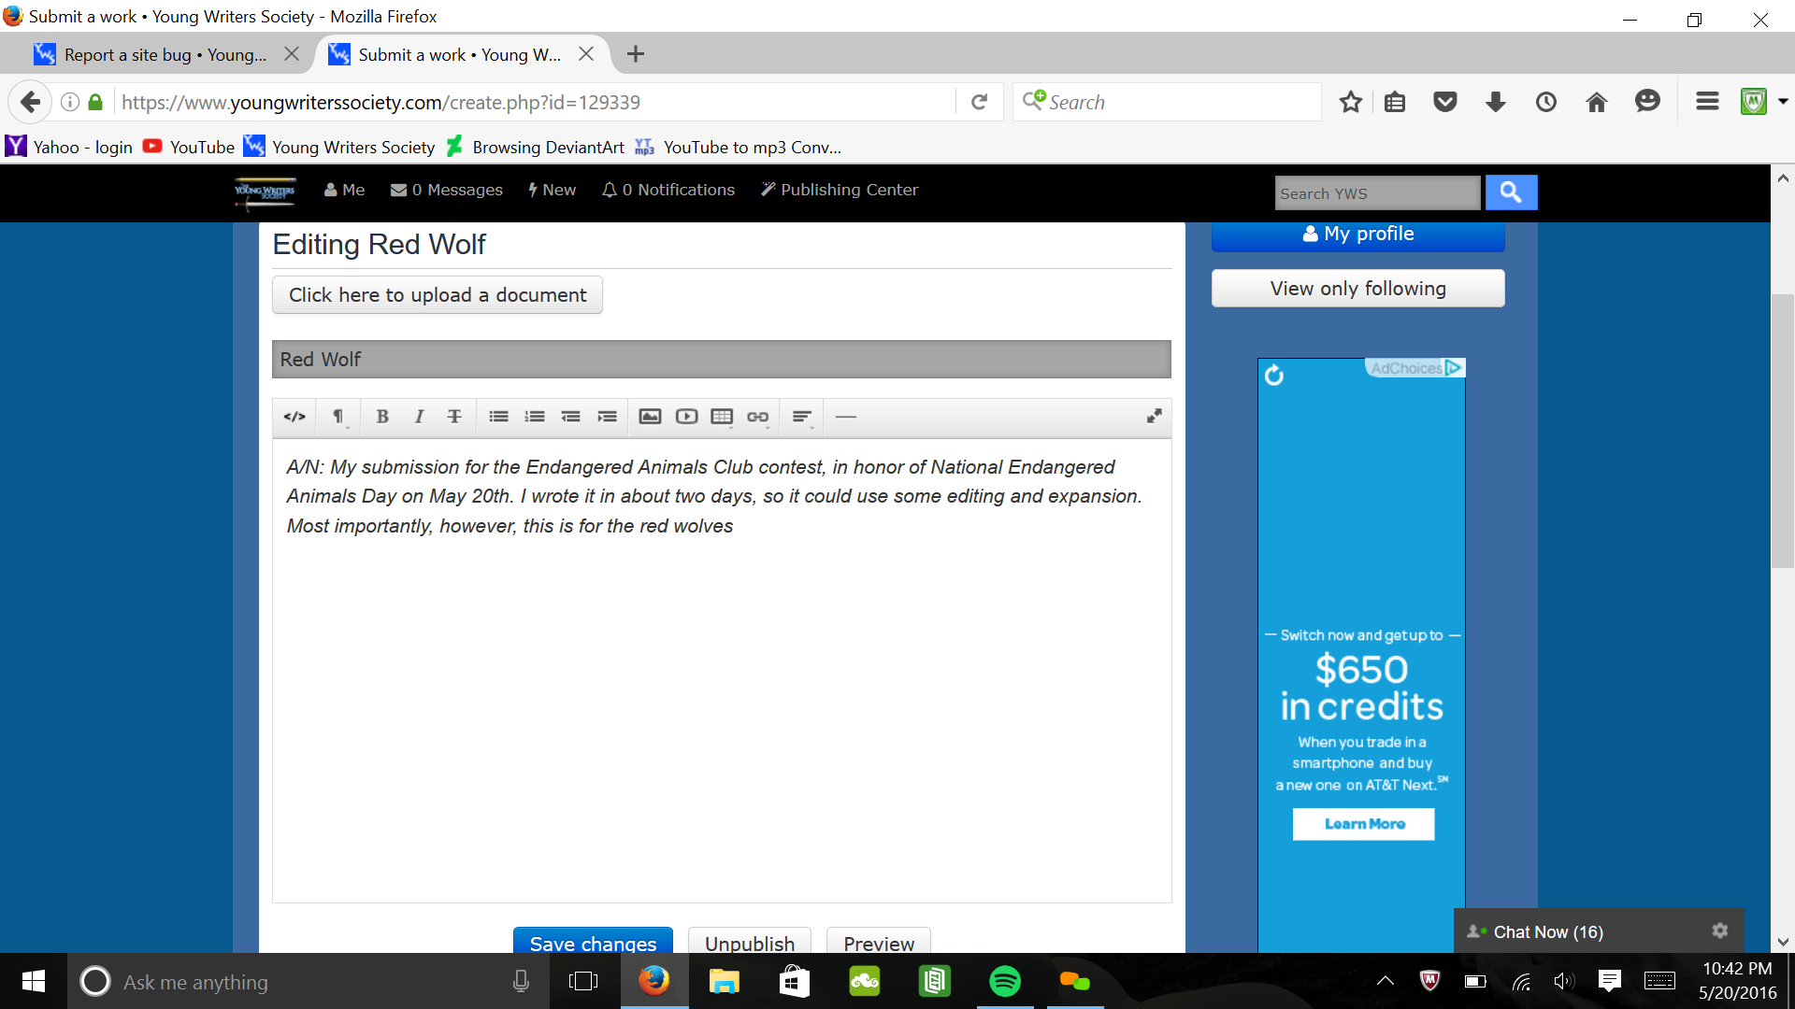Screen dimensions: 1795x1009
Task: Go back to the previous page
Action: [x=30, y=102]
